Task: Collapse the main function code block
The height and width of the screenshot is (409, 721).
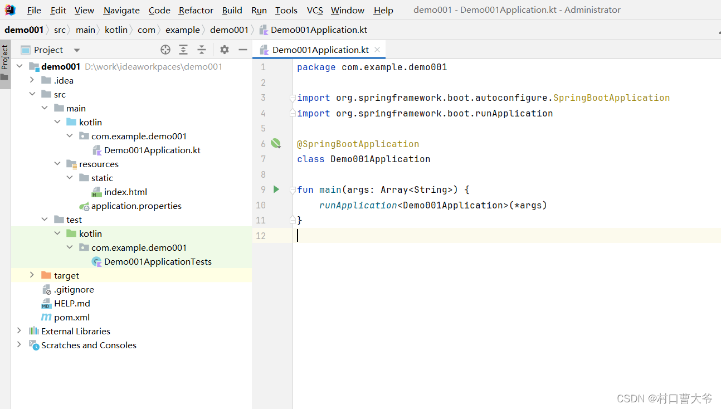Action: pos(293,189)
